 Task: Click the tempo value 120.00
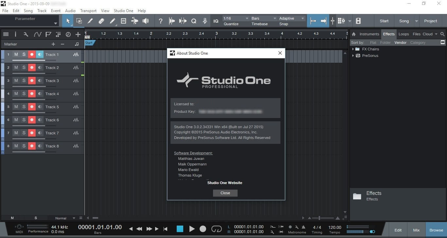[x=334, y=227]
